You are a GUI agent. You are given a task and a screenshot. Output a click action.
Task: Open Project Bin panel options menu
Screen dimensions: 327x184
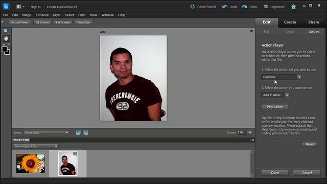[252, 140]
